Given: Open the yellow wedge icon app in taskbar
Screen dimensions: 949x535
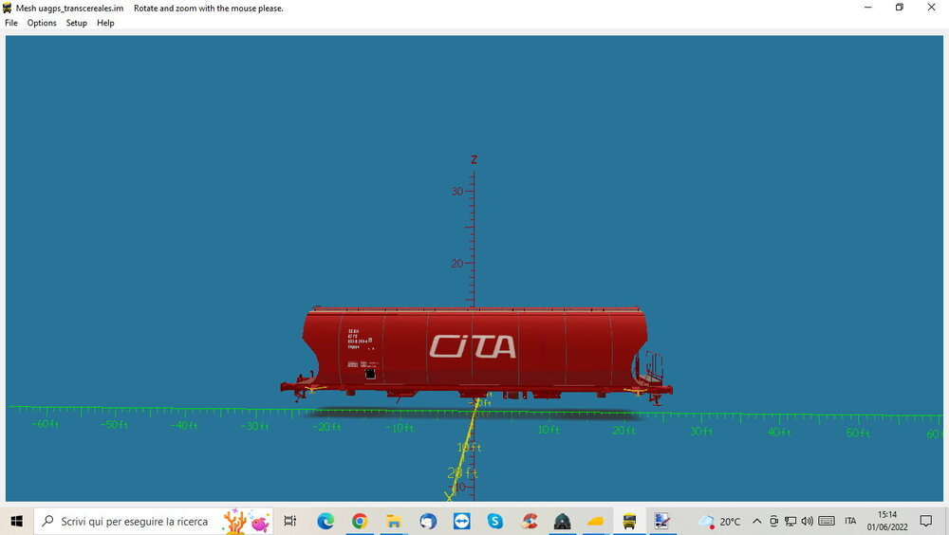Looking at the screenshot, I should point(596,521).
